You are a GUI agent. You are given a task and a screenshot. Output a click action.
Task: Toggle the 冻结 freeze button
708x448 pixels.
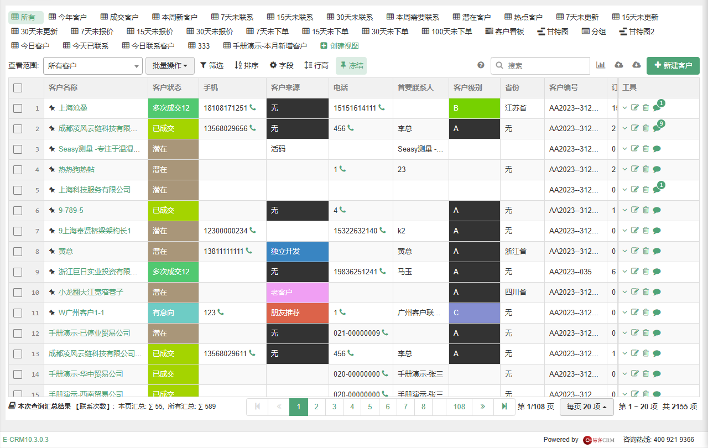[351, 66]
